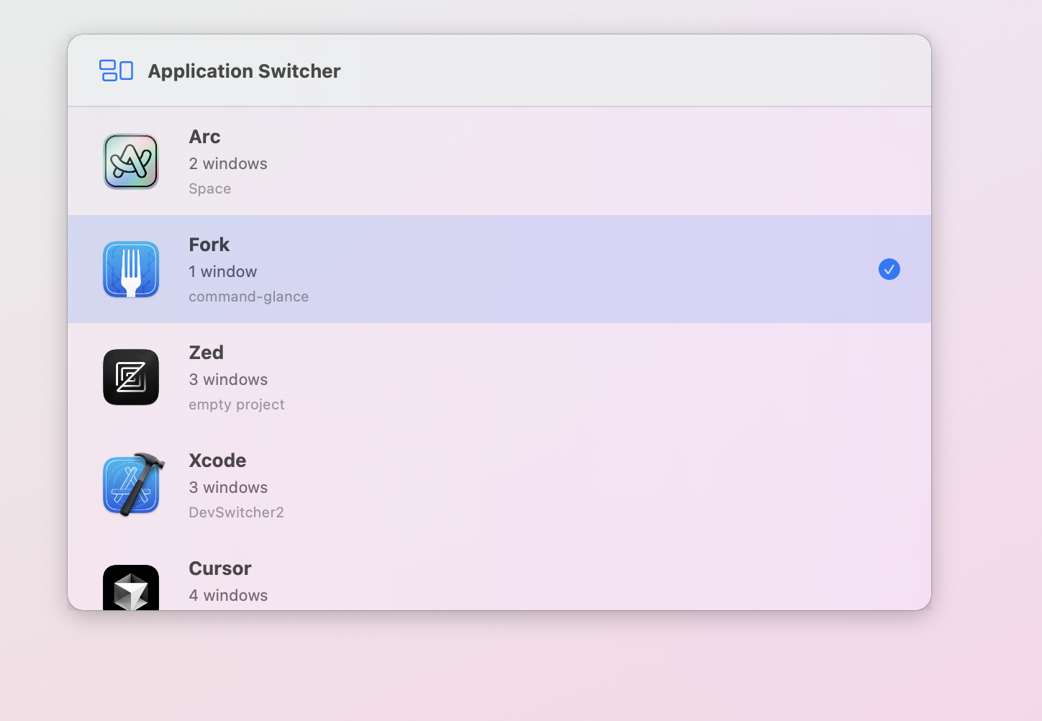
Task: Click the "Application Switcher" title text
Action: tap(244, 71)
